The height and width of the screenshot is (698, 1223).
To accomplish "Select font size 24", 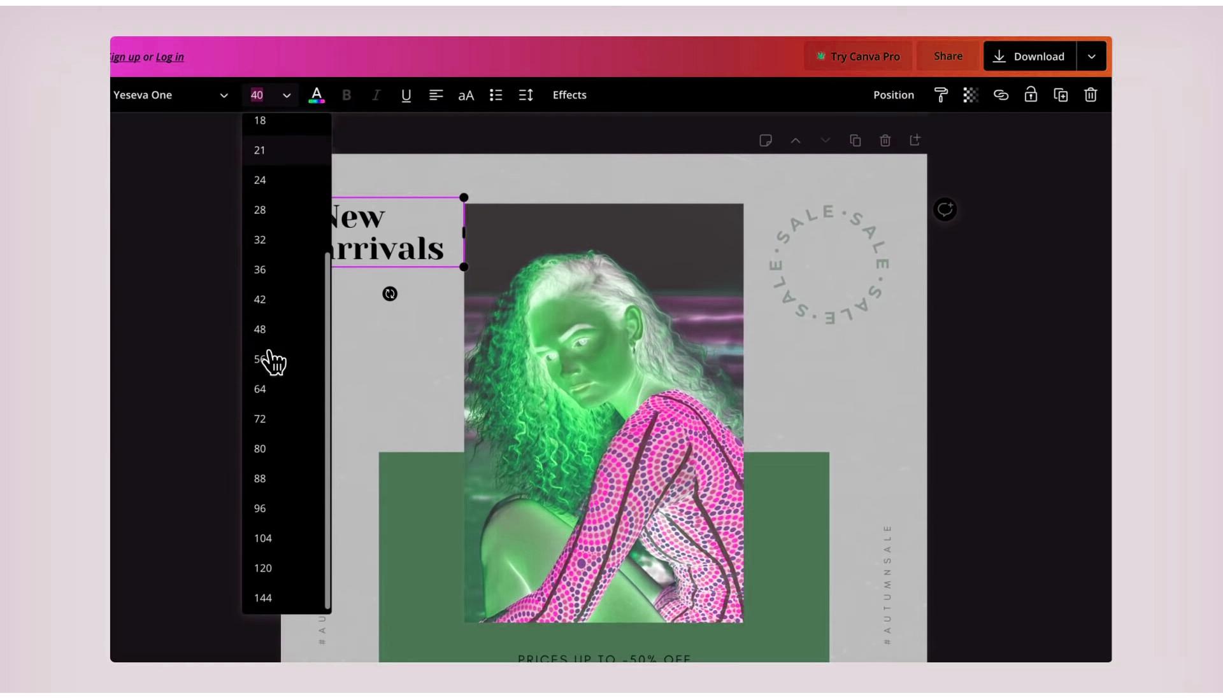I will (286, 180).
